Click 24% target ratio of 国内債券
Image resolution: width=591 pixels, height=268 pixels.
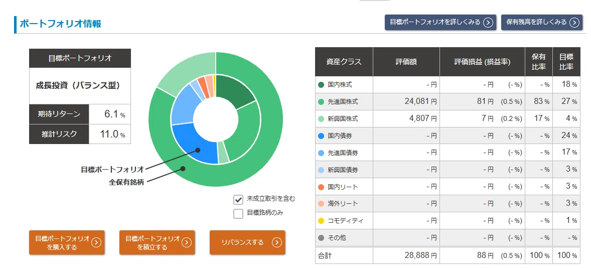(566, 136)
